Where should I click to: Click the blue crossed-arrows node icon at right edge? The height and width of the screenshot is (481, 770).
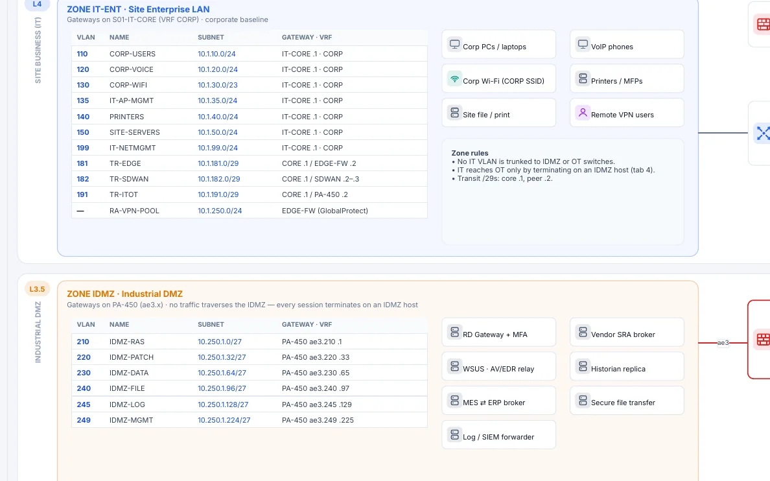point(763,133)
